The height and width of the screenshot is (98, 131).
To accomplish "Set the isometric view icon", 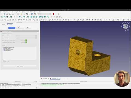I will pos(28,17).
